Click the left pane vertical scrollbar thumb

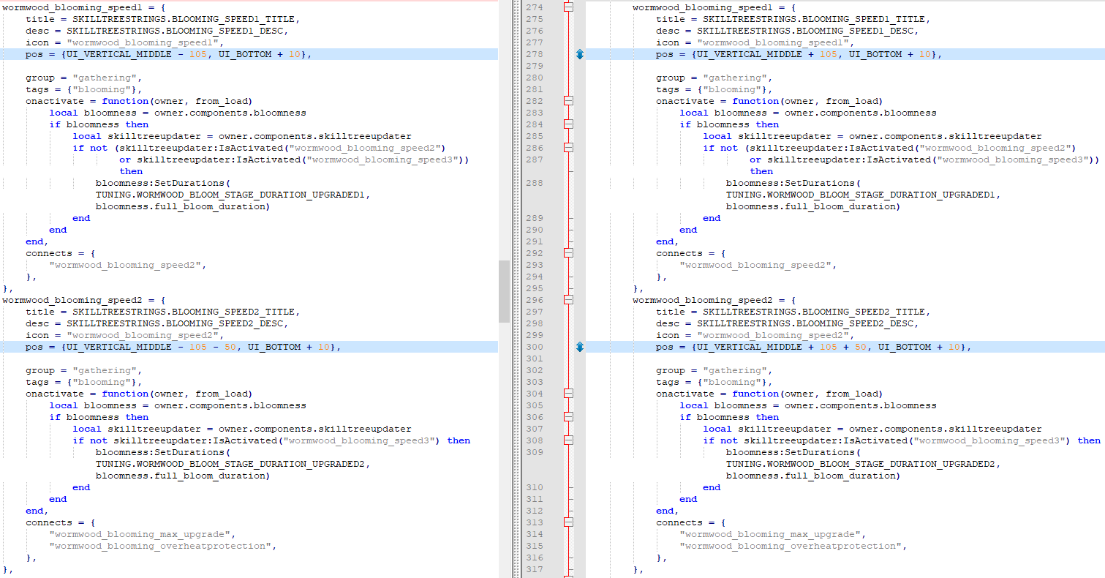[504, 291]
